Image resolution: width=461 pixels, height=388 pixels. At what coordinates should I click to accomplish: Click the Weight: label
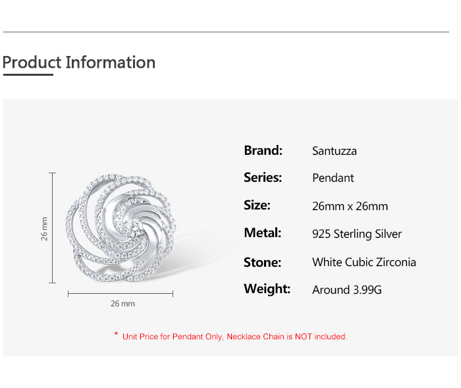point(267,289)
